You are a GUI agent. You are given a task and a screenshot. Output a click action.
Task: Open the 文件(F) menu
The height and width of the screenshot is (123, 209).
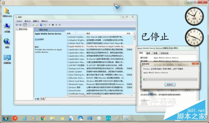coord(19,21)
